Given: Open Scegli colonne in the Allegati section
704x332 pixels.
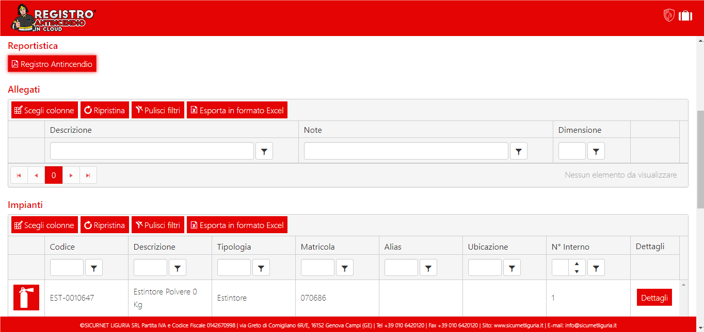Looking at the screenshot, I should pyautogui.click(x=44, y=110).
